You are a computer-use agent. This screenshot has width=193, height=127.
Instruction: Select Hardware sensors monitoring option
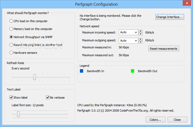coord(23,53)
